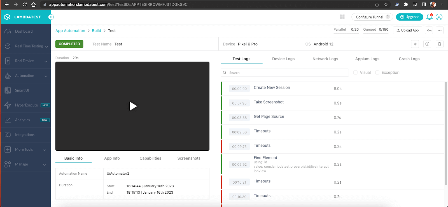Viewport: 448px width, 207px height.
Task: Collapse the sidebar with arrow toggle
Action: (x=51, y=17)
